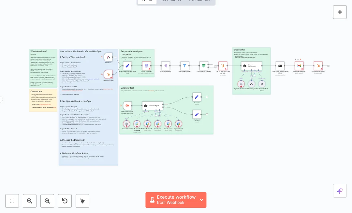The image size is (352, 213).
Task: Reset the canvas zoom level
Action: pyautogui.click(x=65, y=201)
